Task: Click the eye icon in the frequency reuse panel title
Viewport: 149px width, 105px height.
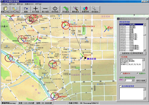Action: coord(118,19)
